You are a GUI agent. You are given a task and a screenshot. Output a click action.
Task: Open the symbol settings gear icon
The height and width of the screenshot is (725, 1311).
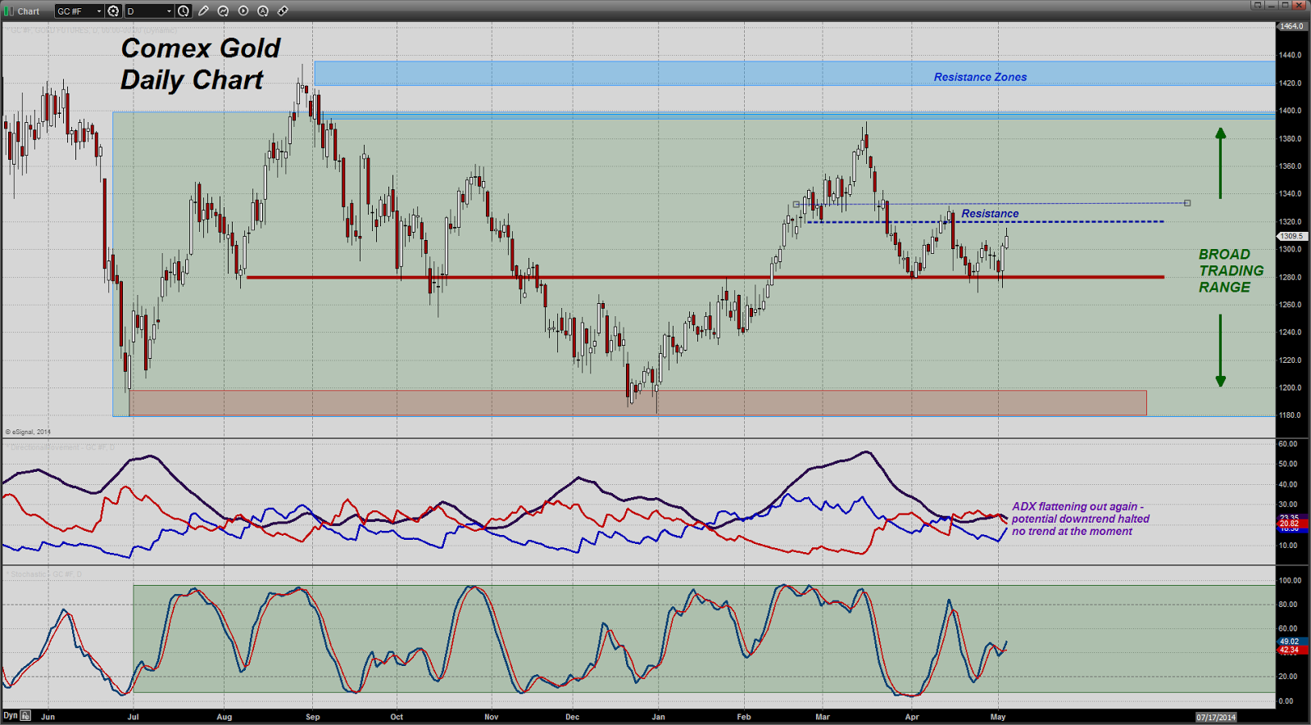[114, 11]
